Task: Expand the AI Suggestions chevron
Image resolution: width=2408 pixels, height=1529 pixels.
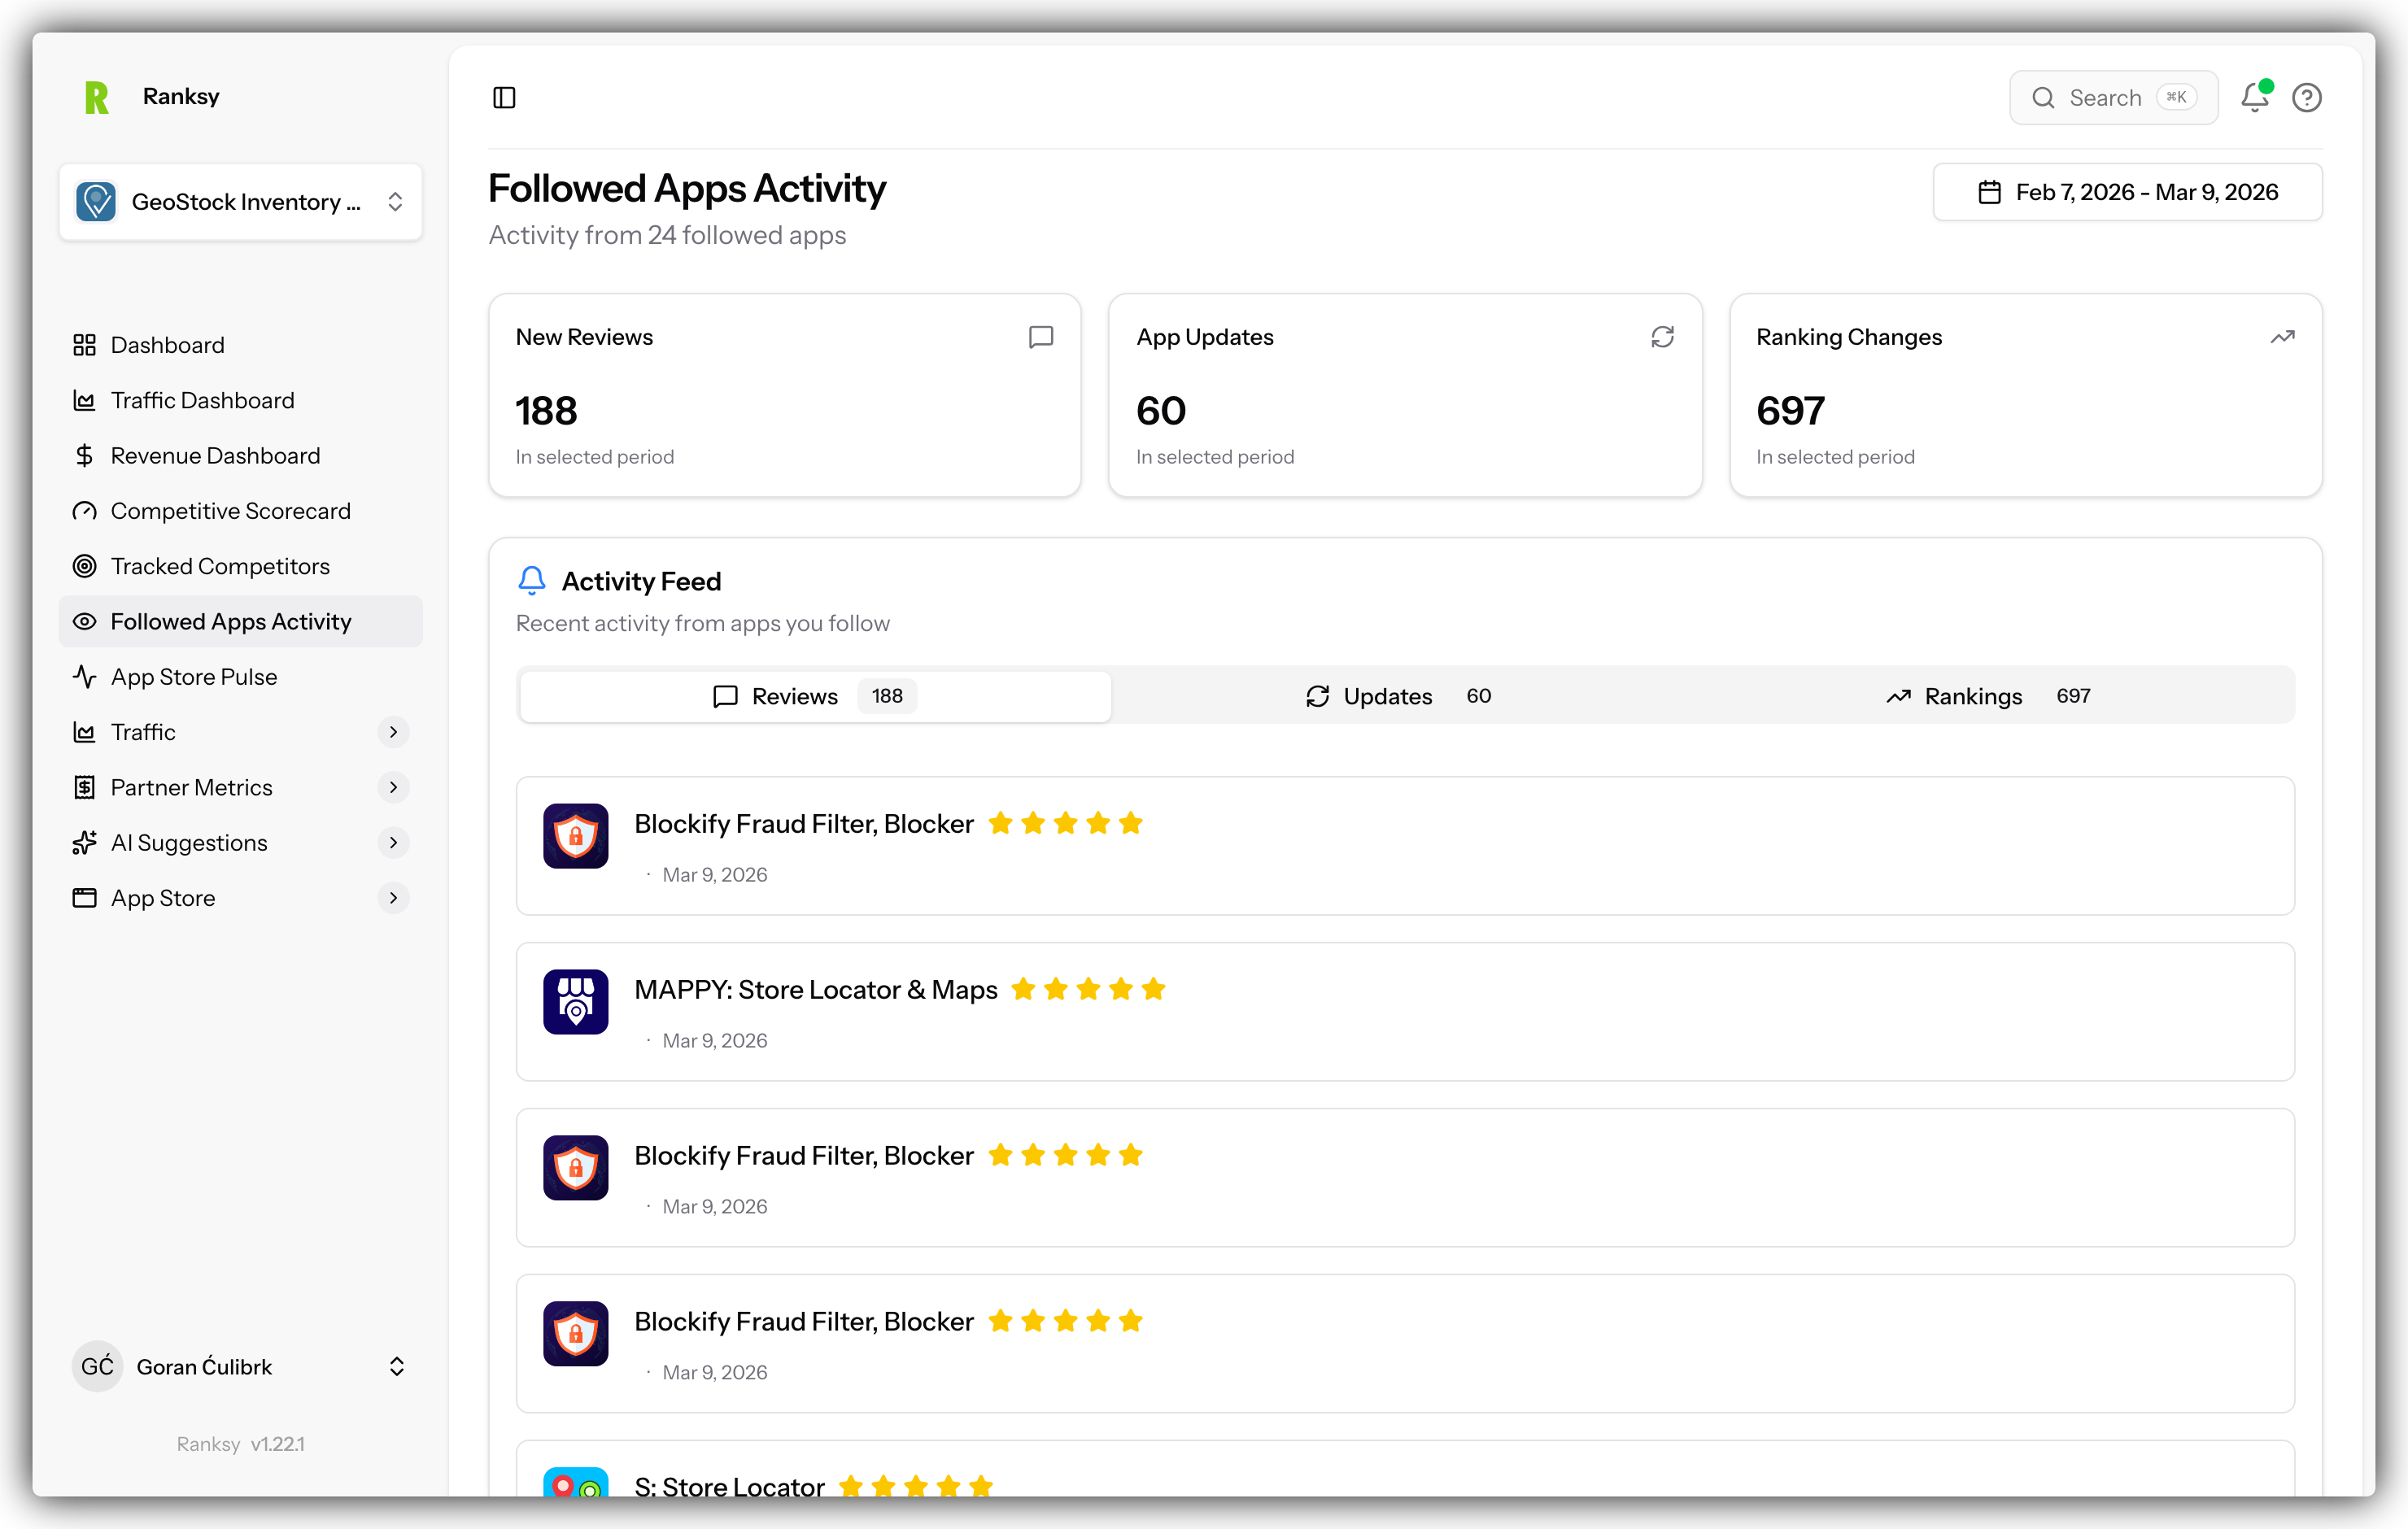Action: 393,843
